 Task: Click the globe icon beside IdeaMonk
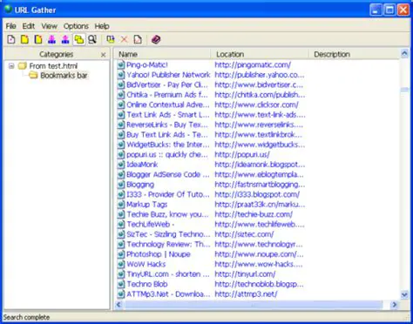click(x=121, y=165)
